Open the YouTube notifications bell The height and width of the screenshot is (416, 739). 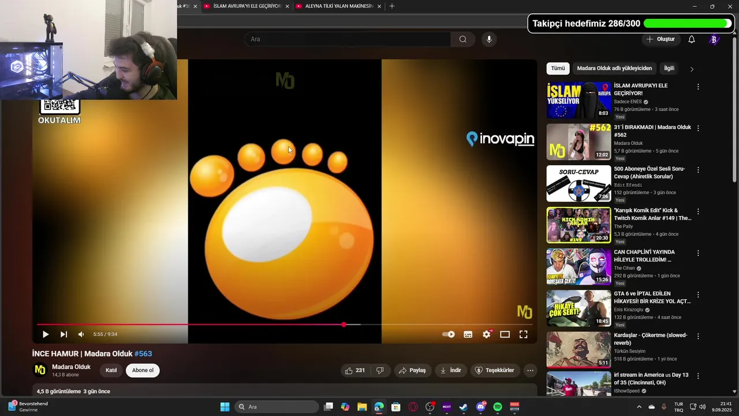[692, 39]
